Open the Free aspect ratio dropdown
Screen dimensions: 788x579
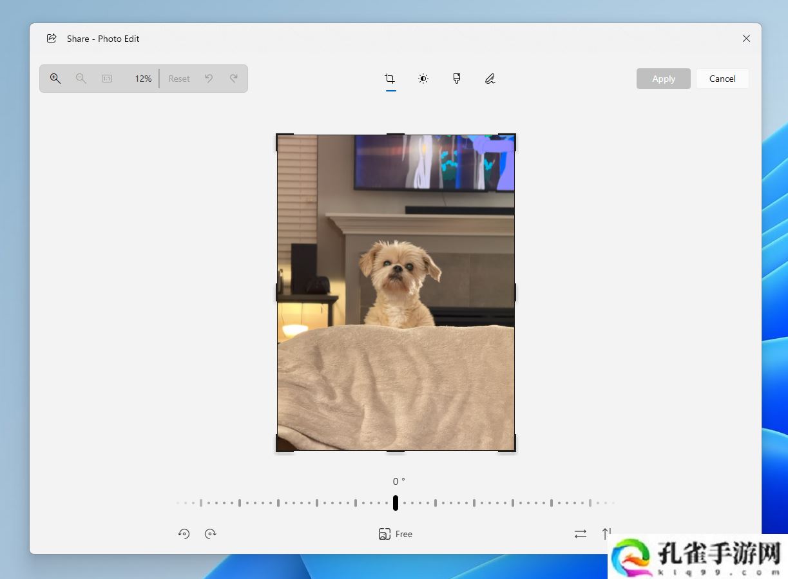click(396, 534)
